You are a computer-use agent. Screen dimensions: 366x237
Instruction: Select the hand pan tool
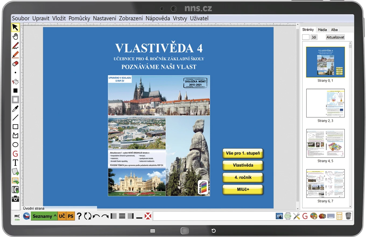coord(15,37)
